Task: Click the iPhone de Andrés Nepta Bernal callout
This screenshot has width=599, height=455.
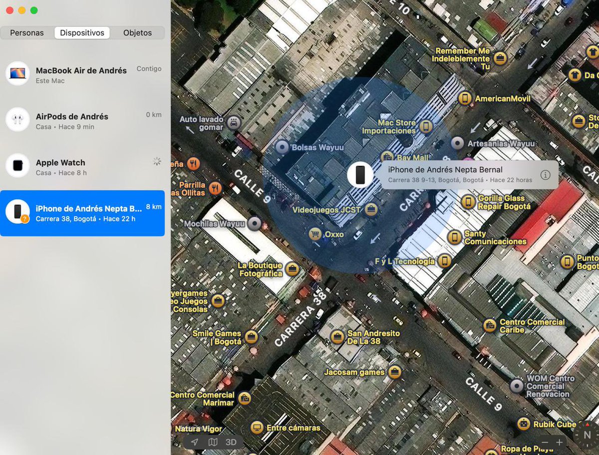Action: click(470, 174)
